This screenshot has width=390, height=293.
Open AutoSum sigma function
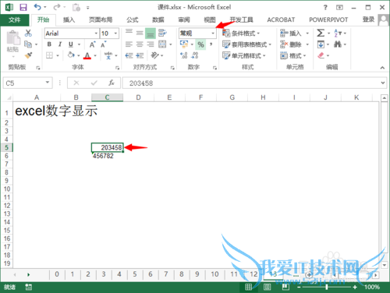(x=321, y=33)
